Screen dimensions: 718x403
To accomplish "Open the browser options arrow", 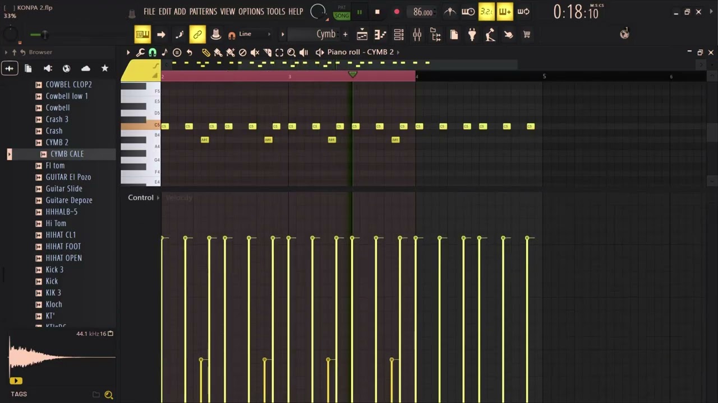I will pos(6,52).
